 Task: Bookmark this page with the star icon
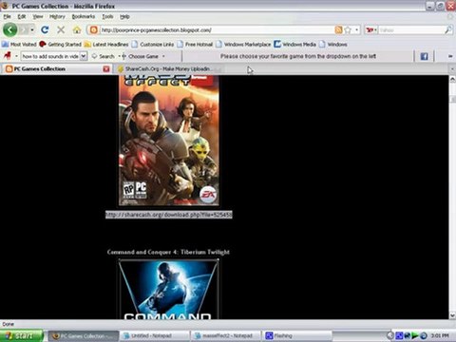pos(348,30)
